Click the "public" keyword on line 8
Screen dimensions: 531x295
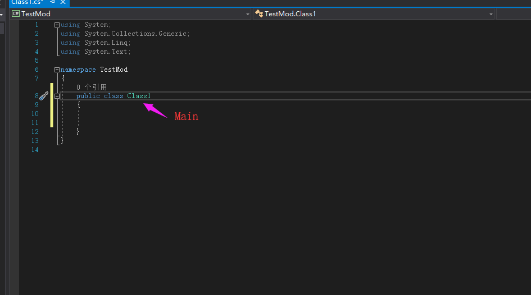(x=88, y=96)
